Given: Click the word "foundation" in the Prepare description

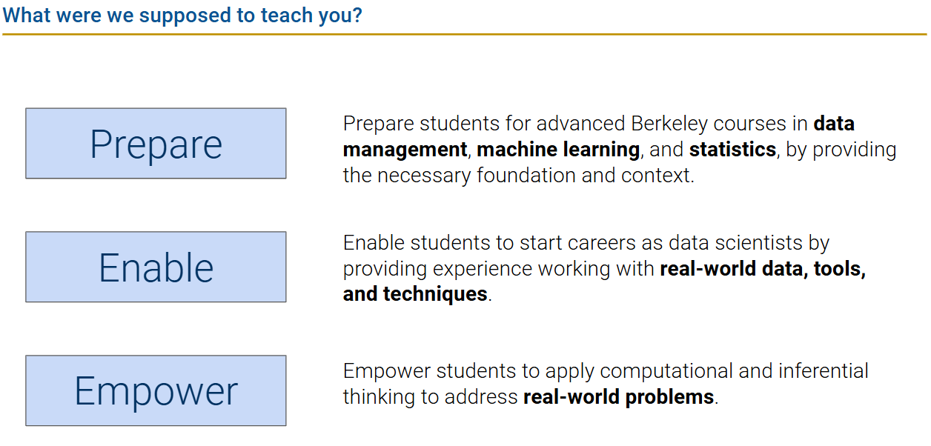Looking at the screenshot, I should coord(537,176).
